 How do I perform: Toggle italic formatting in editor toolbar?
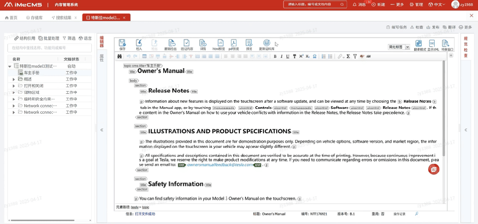(x=282, y=56)
